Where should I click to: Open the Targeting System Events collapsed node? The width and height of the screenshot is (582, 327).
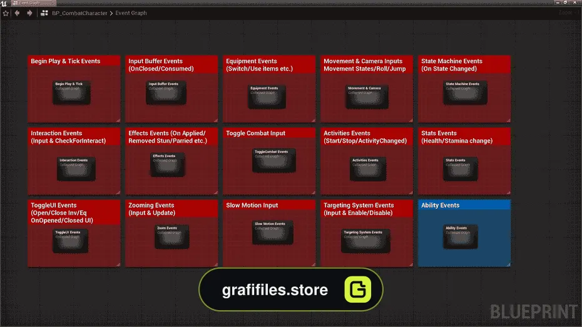[x=365, y=241]
